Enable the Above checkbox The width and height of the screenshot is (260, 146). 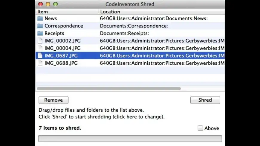click(200, 128)
